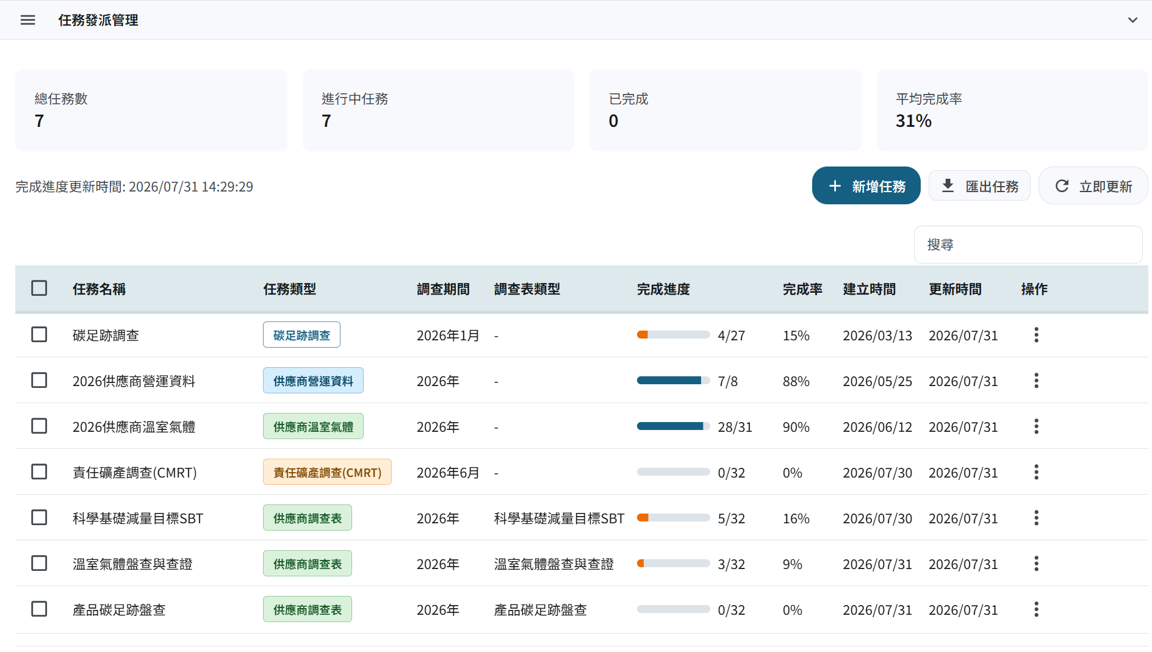
Task: Sort by 完成進度 column header
Action: (x=663, y=289)
